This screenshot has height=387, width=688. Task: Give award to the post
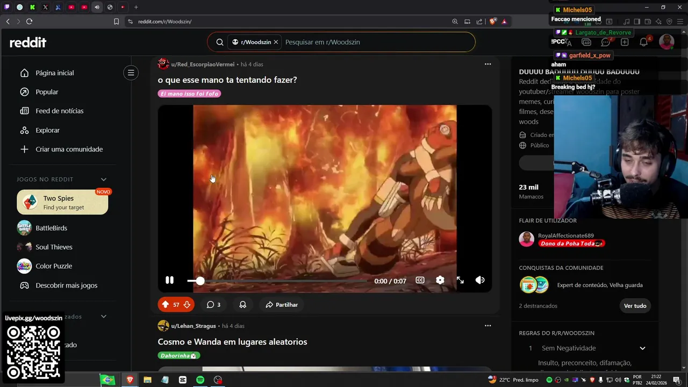(243, 305)
